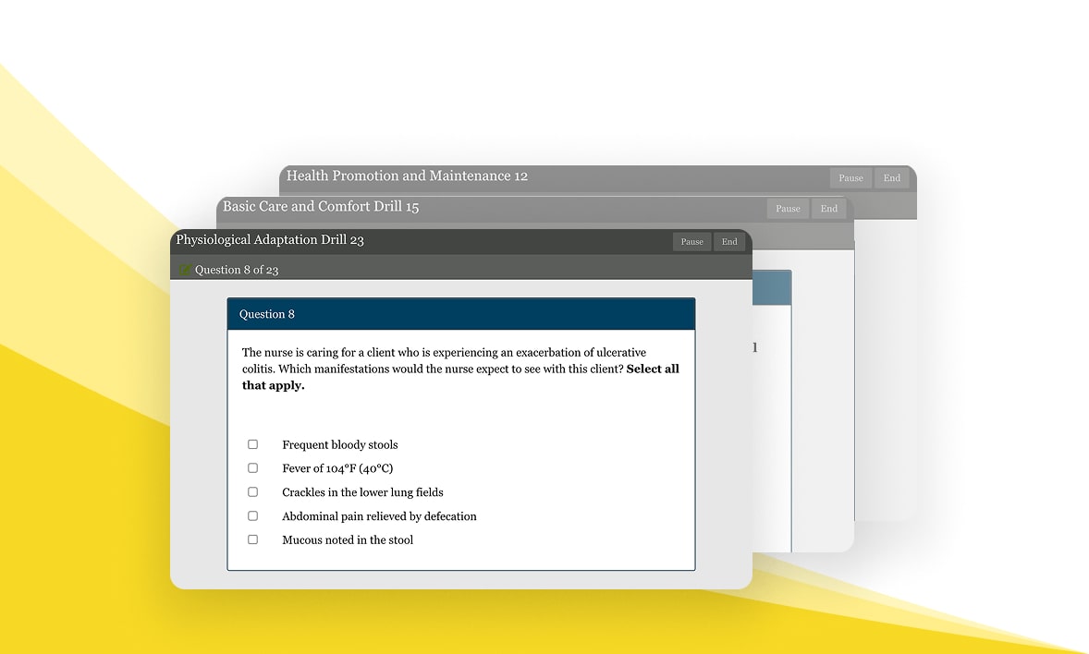Screen dimensions: 1089x654
Task: Switch to 'Health Promotion and Maintenance 12' window
Action: pyautogui.click(x=407, y=176)
